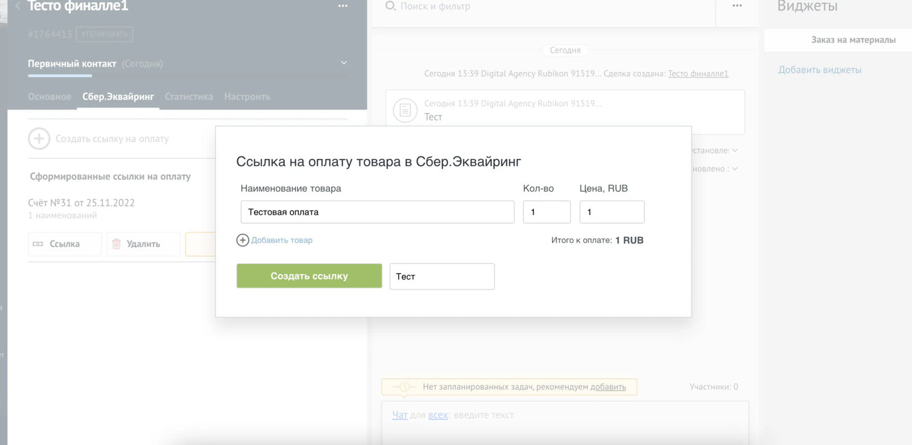Image resolution: width=912 pixels, height=445 pixels.
Task: Click the Тест input next to create button
Action: coord(442,276)
